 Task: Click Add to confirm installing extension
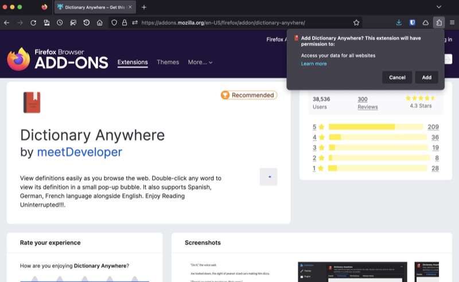click(x=426, y=77)
